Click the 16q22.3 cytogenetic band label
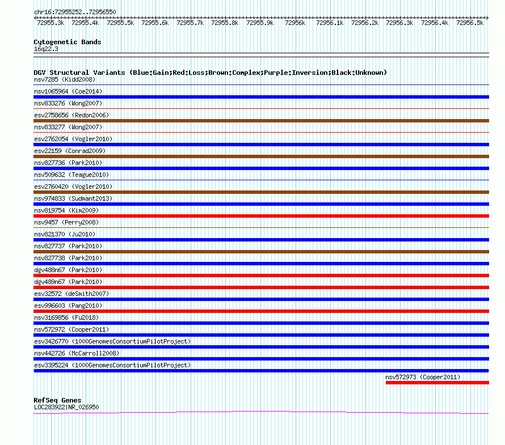The width and height of the screenshot is (505, 445). [x=46, y=49]
